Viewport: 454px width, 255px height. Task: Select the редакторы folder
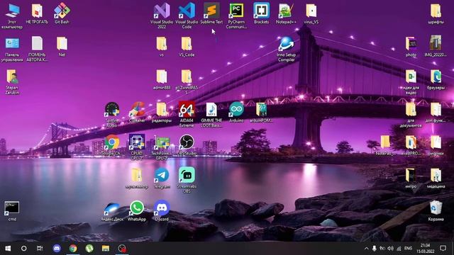162,110
